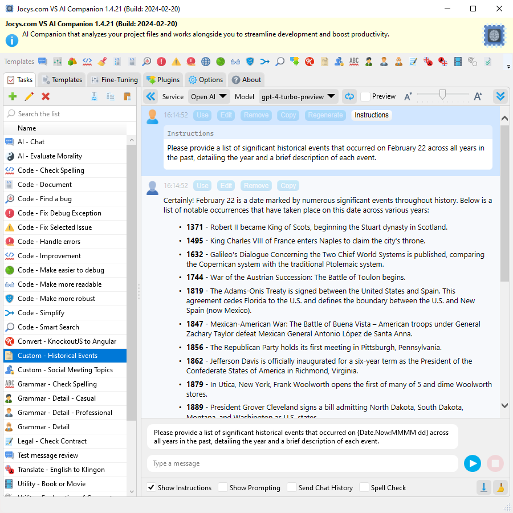Enable Send Chat History checkbox
513x513 pixels.
coord(291,487)
